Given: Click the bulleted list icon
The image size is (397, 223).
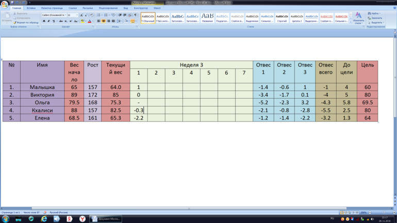Looking at the screenshot, I should pyautogui.click(x=99, y=15).
